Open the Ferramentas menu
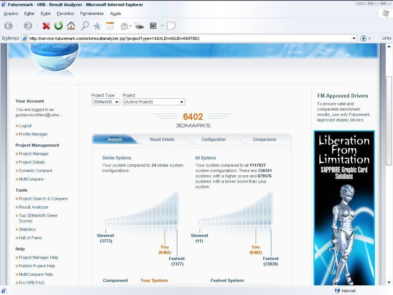Screen dimensions: 393x295 pos(92,13)
